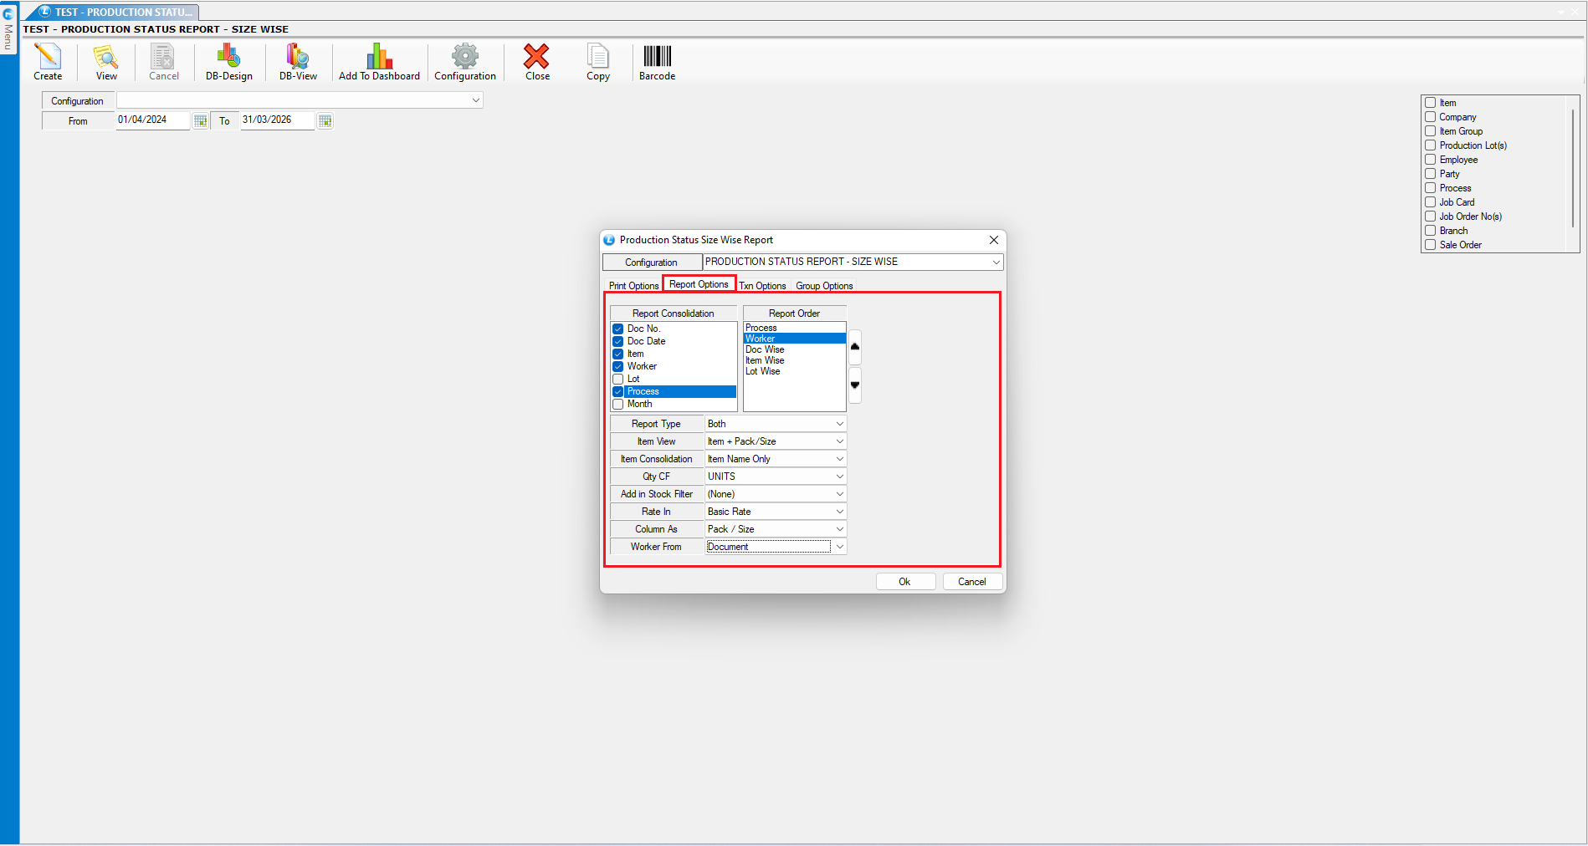The width and height of the screenshot is (1588, 846).
Task: Launch the DB-Design tool
Action: click(x=228, y=57)
